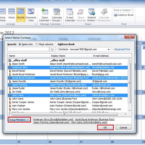Click contact icon beside Alison Smith
The image size is (145, 145).
click(10, 64)
